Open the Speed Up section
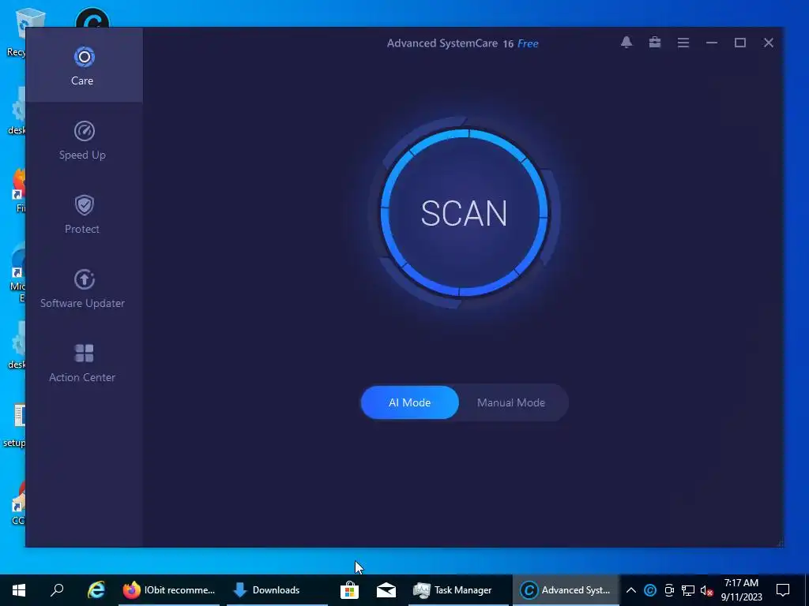Image resolution: width=809 pixels, height=606 pixels. pos(82,140)
